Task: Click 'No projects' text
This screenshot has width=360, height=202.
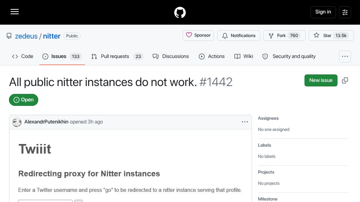Action: [268, 183]
